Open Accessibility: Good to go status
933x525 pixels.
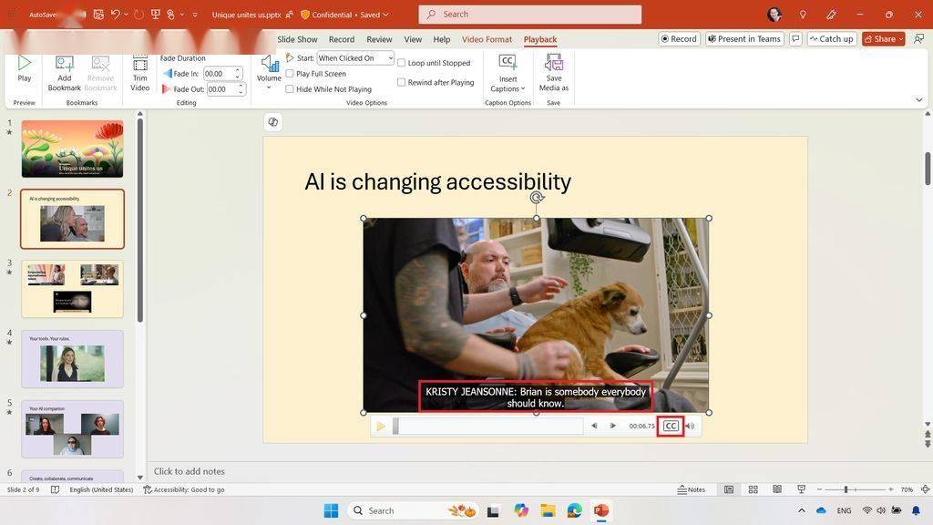(184, 489)
